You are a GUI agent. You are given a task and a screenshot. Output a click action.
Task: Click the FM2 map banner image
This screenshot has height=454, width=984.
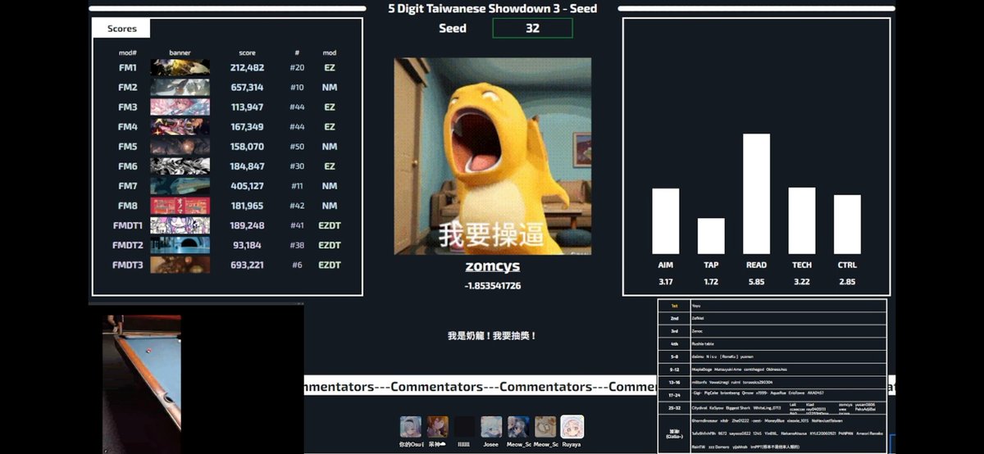[x=180, y=88]
